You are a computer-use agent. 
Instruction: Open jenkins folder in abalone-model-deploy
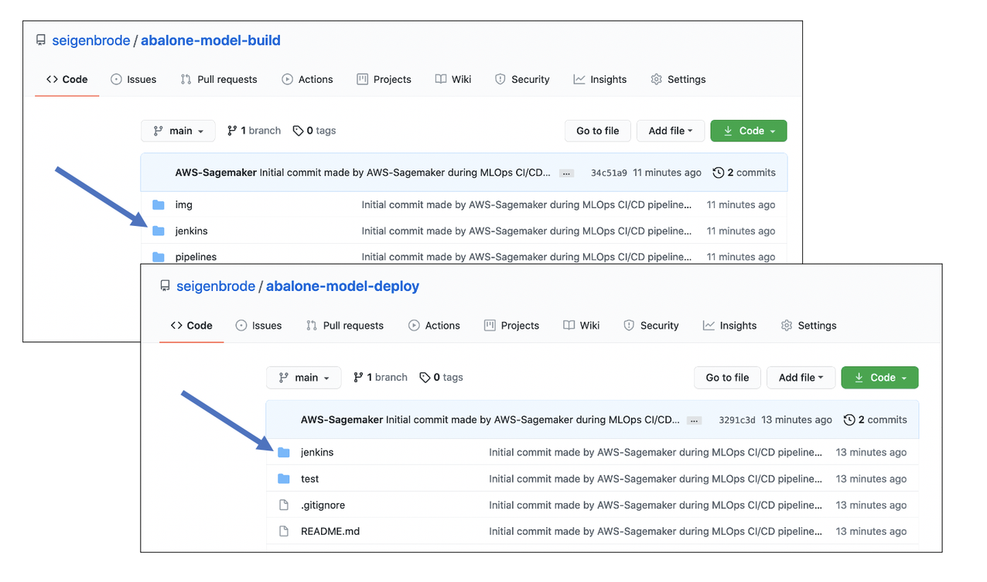pyautogui.click(x=317, y=452)
